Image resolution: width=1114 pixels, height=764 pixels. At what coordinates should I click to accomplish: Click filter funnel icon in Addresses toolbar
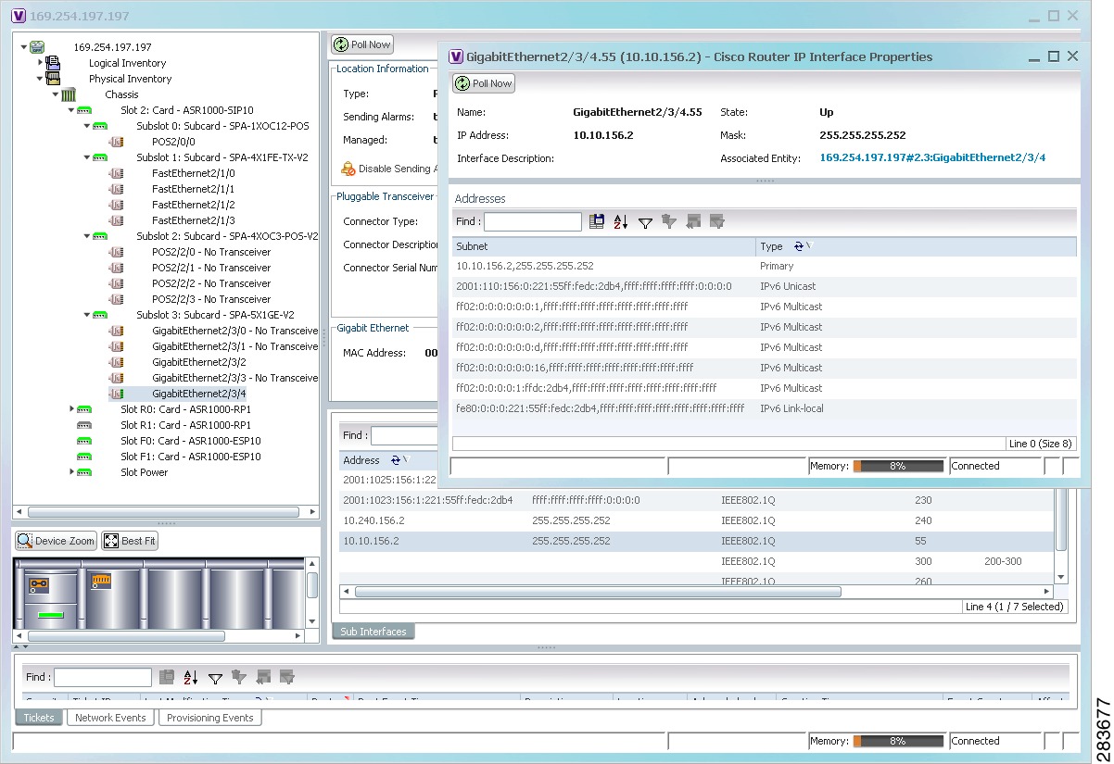click(645, 222)
